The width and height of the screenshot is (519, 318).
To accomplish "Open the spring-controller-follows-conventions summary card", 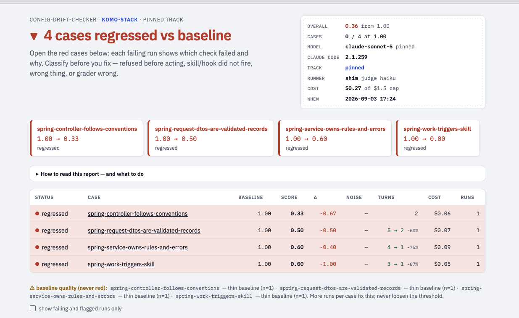I will click(x=87, y=138).
